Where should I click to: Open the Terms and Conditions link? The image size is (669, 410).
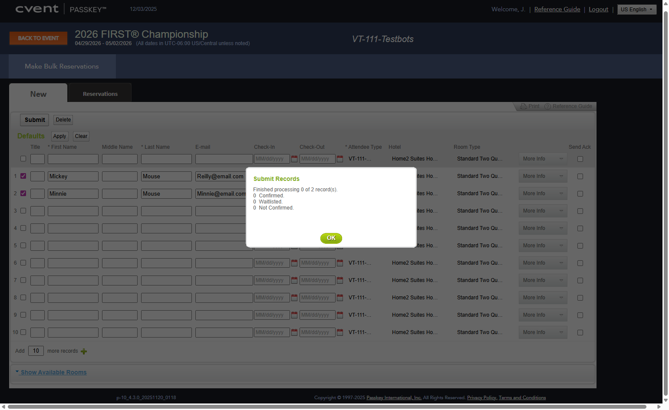point(522,397)
